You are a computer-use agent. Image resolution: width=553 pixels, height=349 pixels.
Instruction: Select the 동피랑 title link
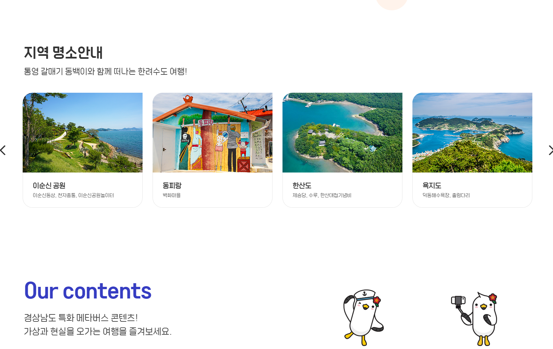pyautogui.click(x=172, y=185)
